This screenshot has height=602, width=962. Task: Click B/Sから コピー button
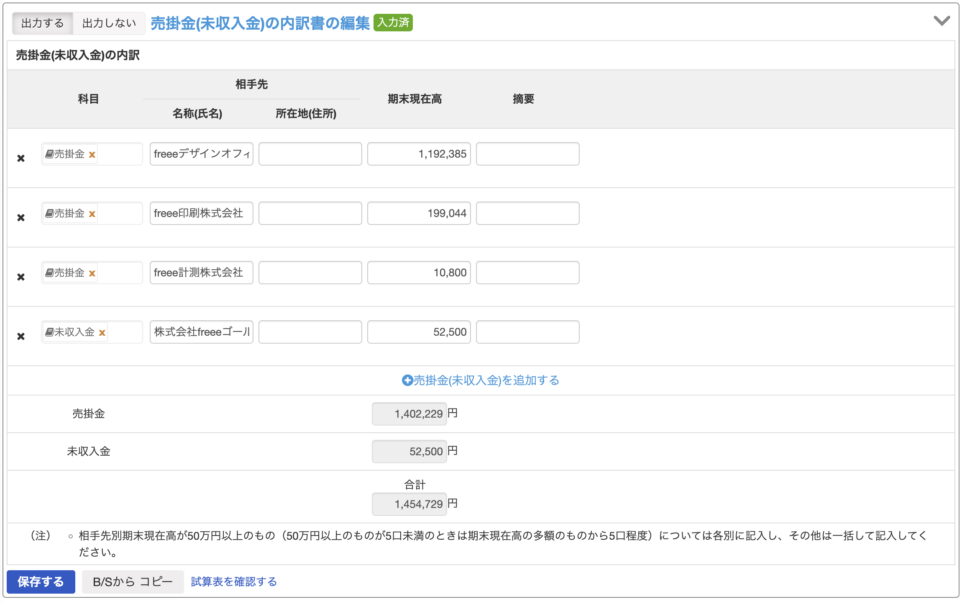tap(133, 582)
